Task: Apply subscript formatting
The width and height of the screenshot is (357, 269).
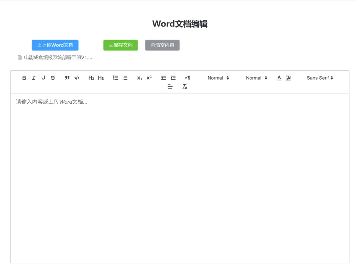Action: click(x=139, y=78)
